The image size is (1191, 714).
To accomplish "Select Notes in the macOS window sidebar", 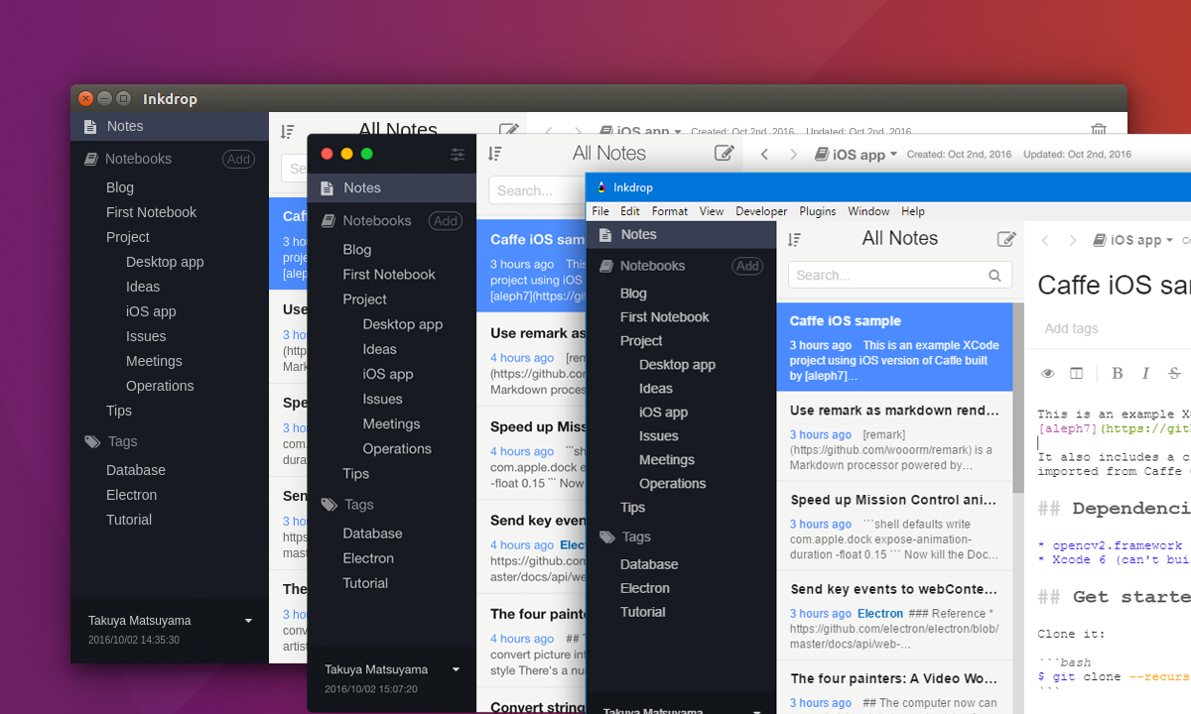I will [392, 187].
